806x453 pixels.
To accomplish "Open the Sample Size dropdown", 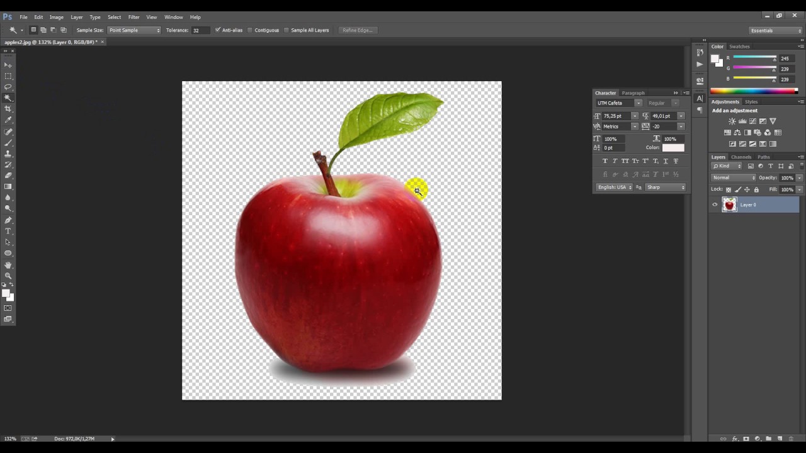I will (x=134, y=30).
